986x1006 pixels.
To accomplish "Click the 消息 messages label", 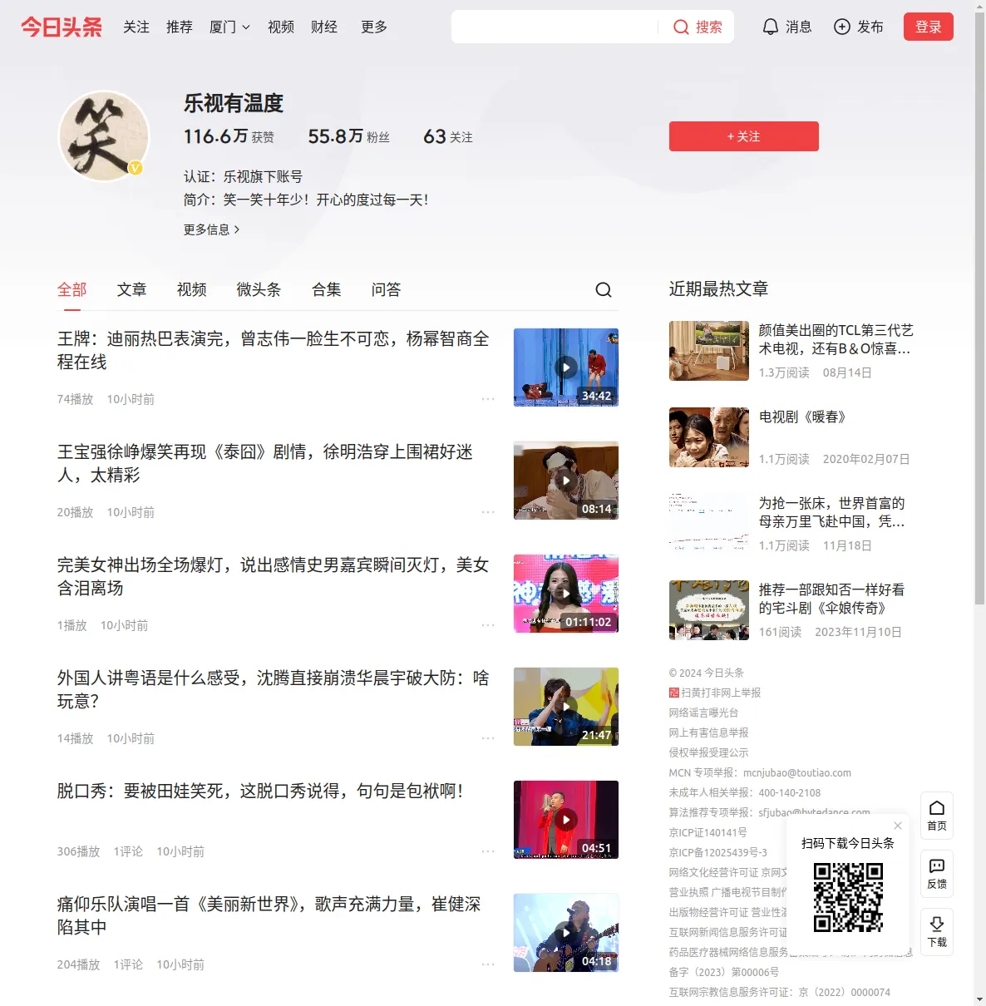I will (799, 27).
